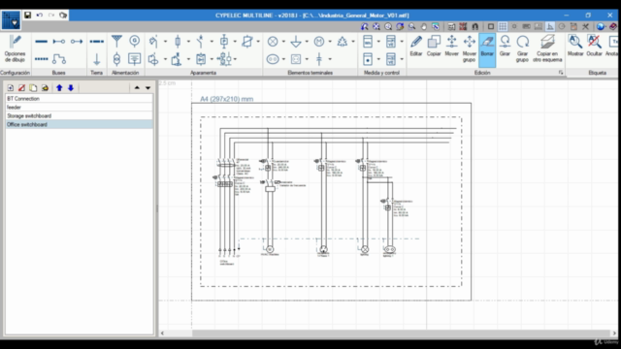Select the Girar rotate tool
621x349 pixels.
[505, 46]
